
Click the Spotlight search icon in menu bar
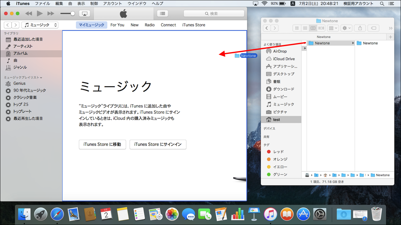point(382,3)
